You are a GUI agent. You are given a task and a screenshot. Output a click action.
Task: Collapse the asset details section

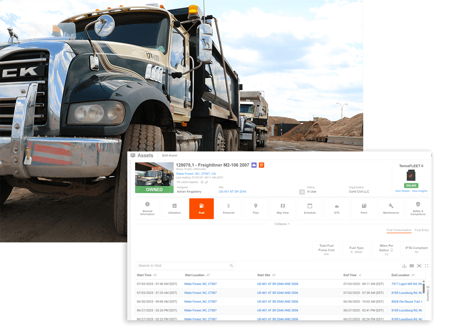point(282,224)
